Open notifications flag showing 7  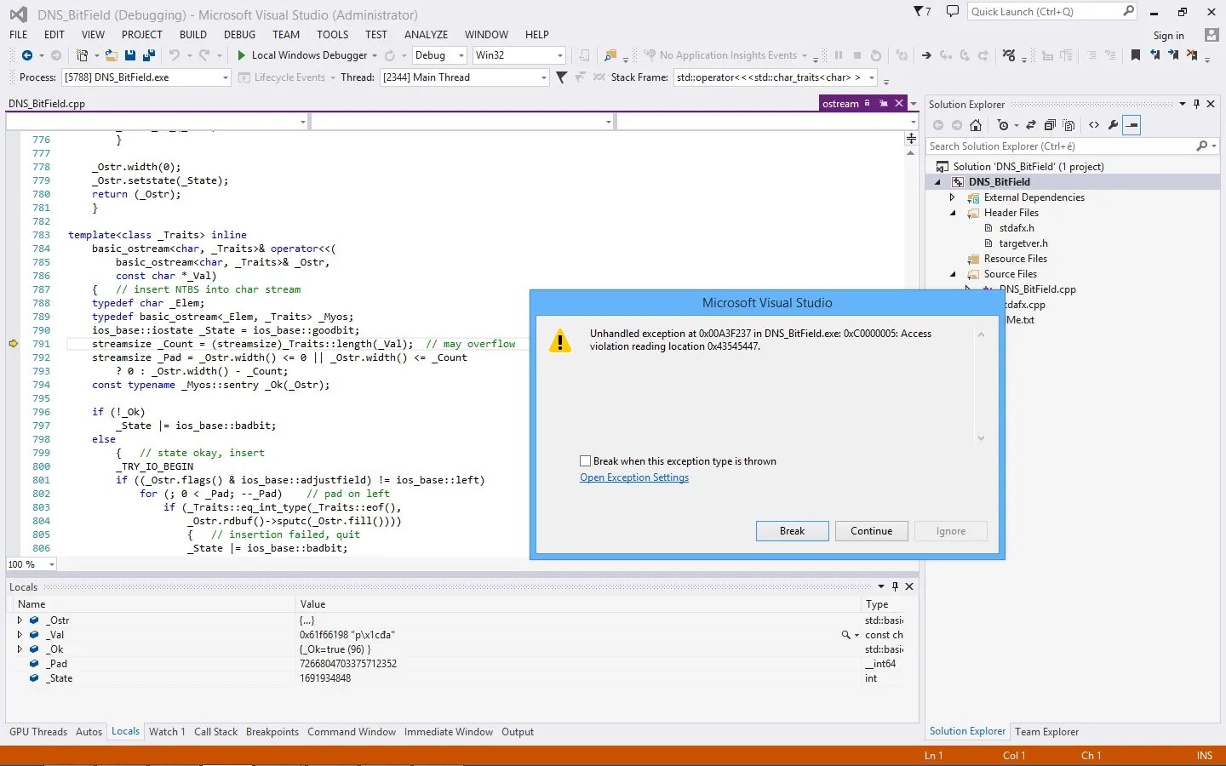(x=922, y=11)
